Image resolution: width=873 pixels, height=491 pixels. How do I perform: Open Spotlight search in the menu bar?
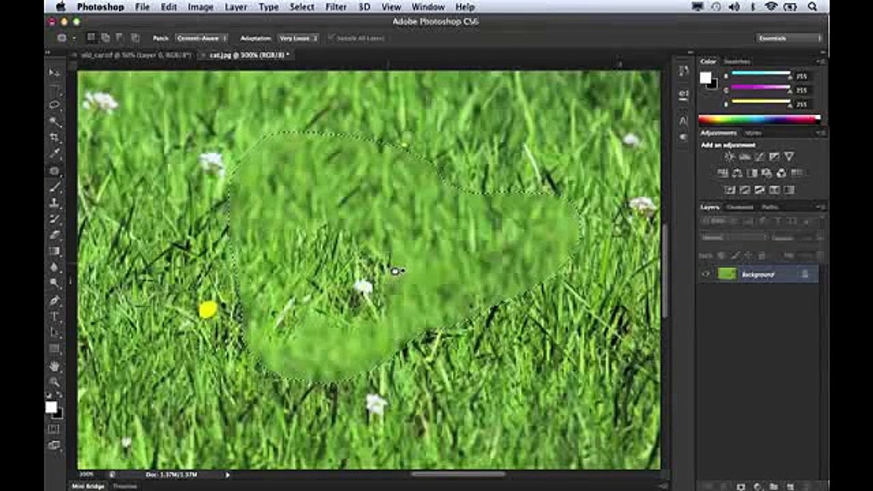click(813, 7)
